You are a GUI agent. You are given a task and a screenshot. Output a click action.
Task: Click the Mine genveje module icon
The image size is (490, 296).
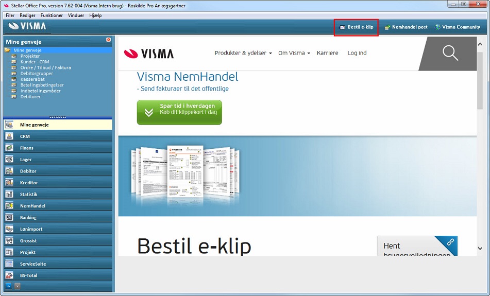click(9, 125)
